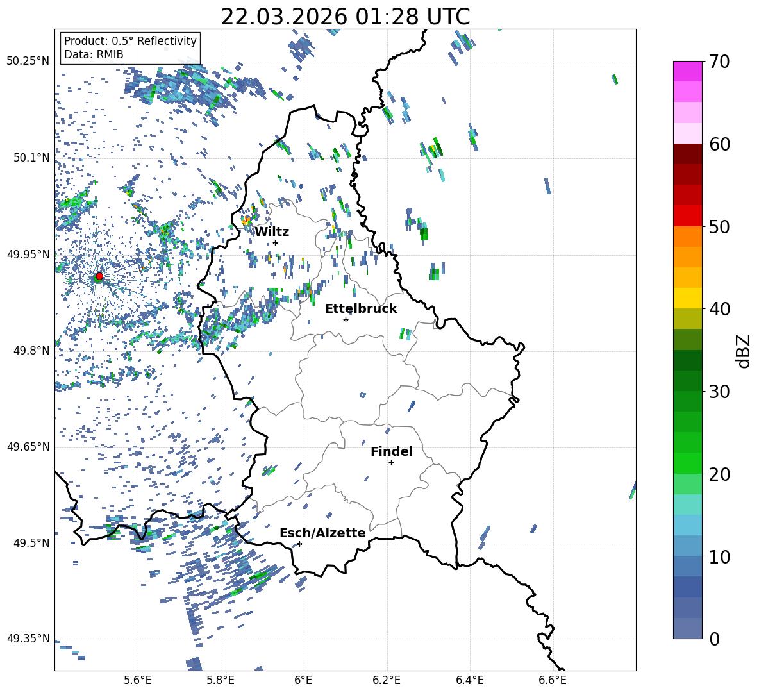Click the Wiltz station cross marker
This screenshot has width=759, height=693.
tap(275, 242)
